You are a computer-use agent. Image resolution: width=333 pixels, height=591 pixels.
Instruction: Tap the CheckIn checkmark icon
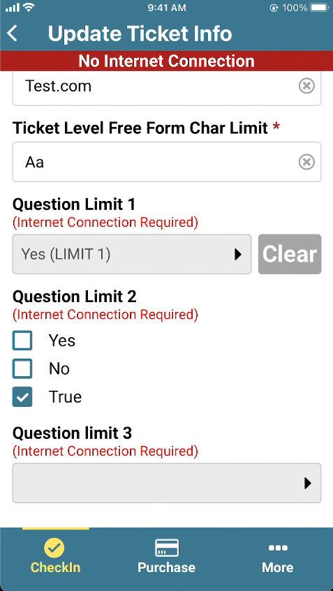tap(54, 548)
